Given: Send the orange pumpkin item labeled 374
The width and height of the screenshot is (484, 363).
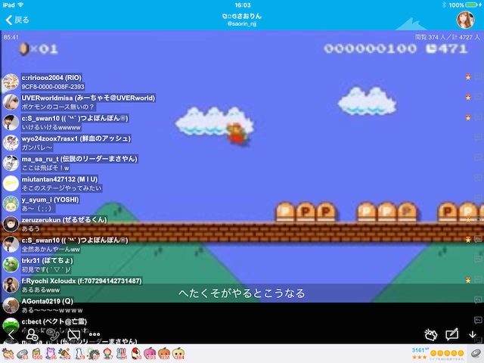Looking at the screenshot, I should [164, 353].
